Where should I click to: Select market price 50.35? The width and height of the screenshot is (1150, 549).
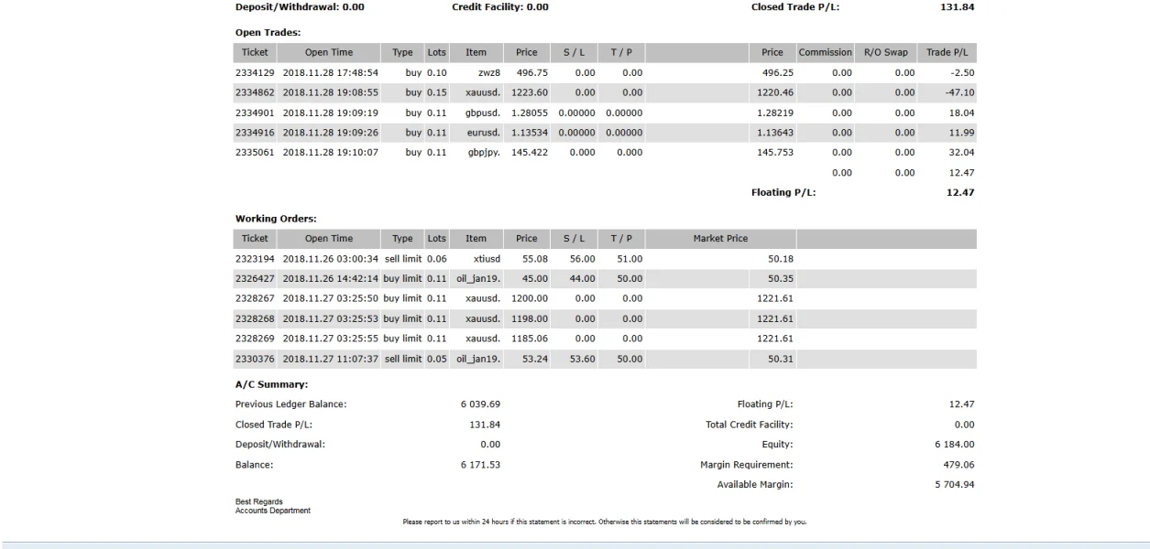(780, 279)
